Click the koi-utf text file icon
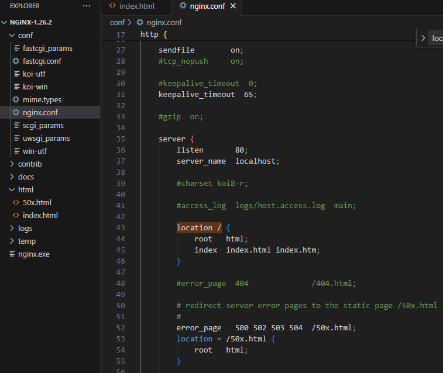Image resolution: width=443 pixels, height=373 pixels. coord(17,74)
